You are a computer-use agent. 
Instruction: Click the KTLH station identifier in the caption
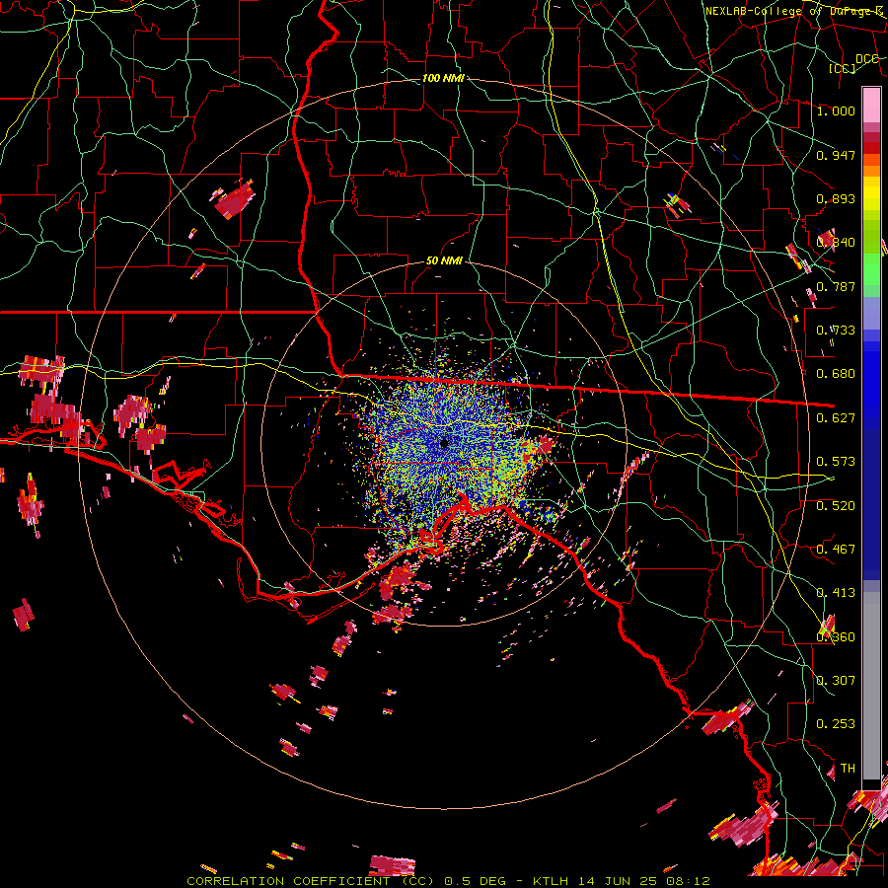pyautogui.click(x=551, y=881)
